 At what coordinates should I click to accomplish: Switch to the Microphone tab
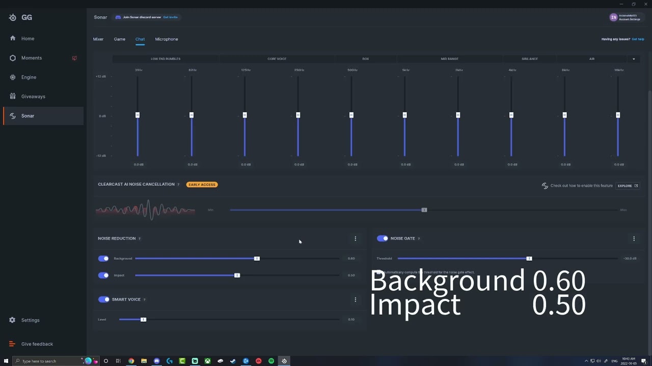(167, 39)
